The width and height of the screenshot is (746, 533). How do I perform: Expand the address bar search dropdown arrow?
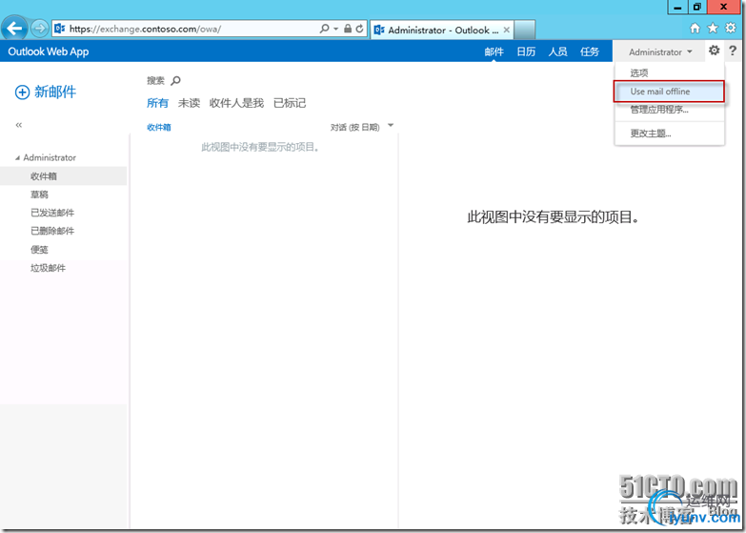click(336, 29)
